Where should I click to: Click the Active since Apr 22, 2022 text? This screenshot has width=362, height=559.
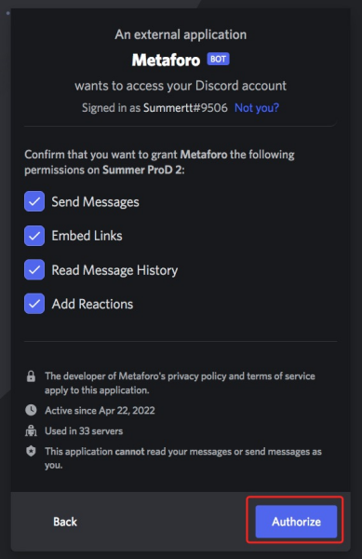[100, 410]
